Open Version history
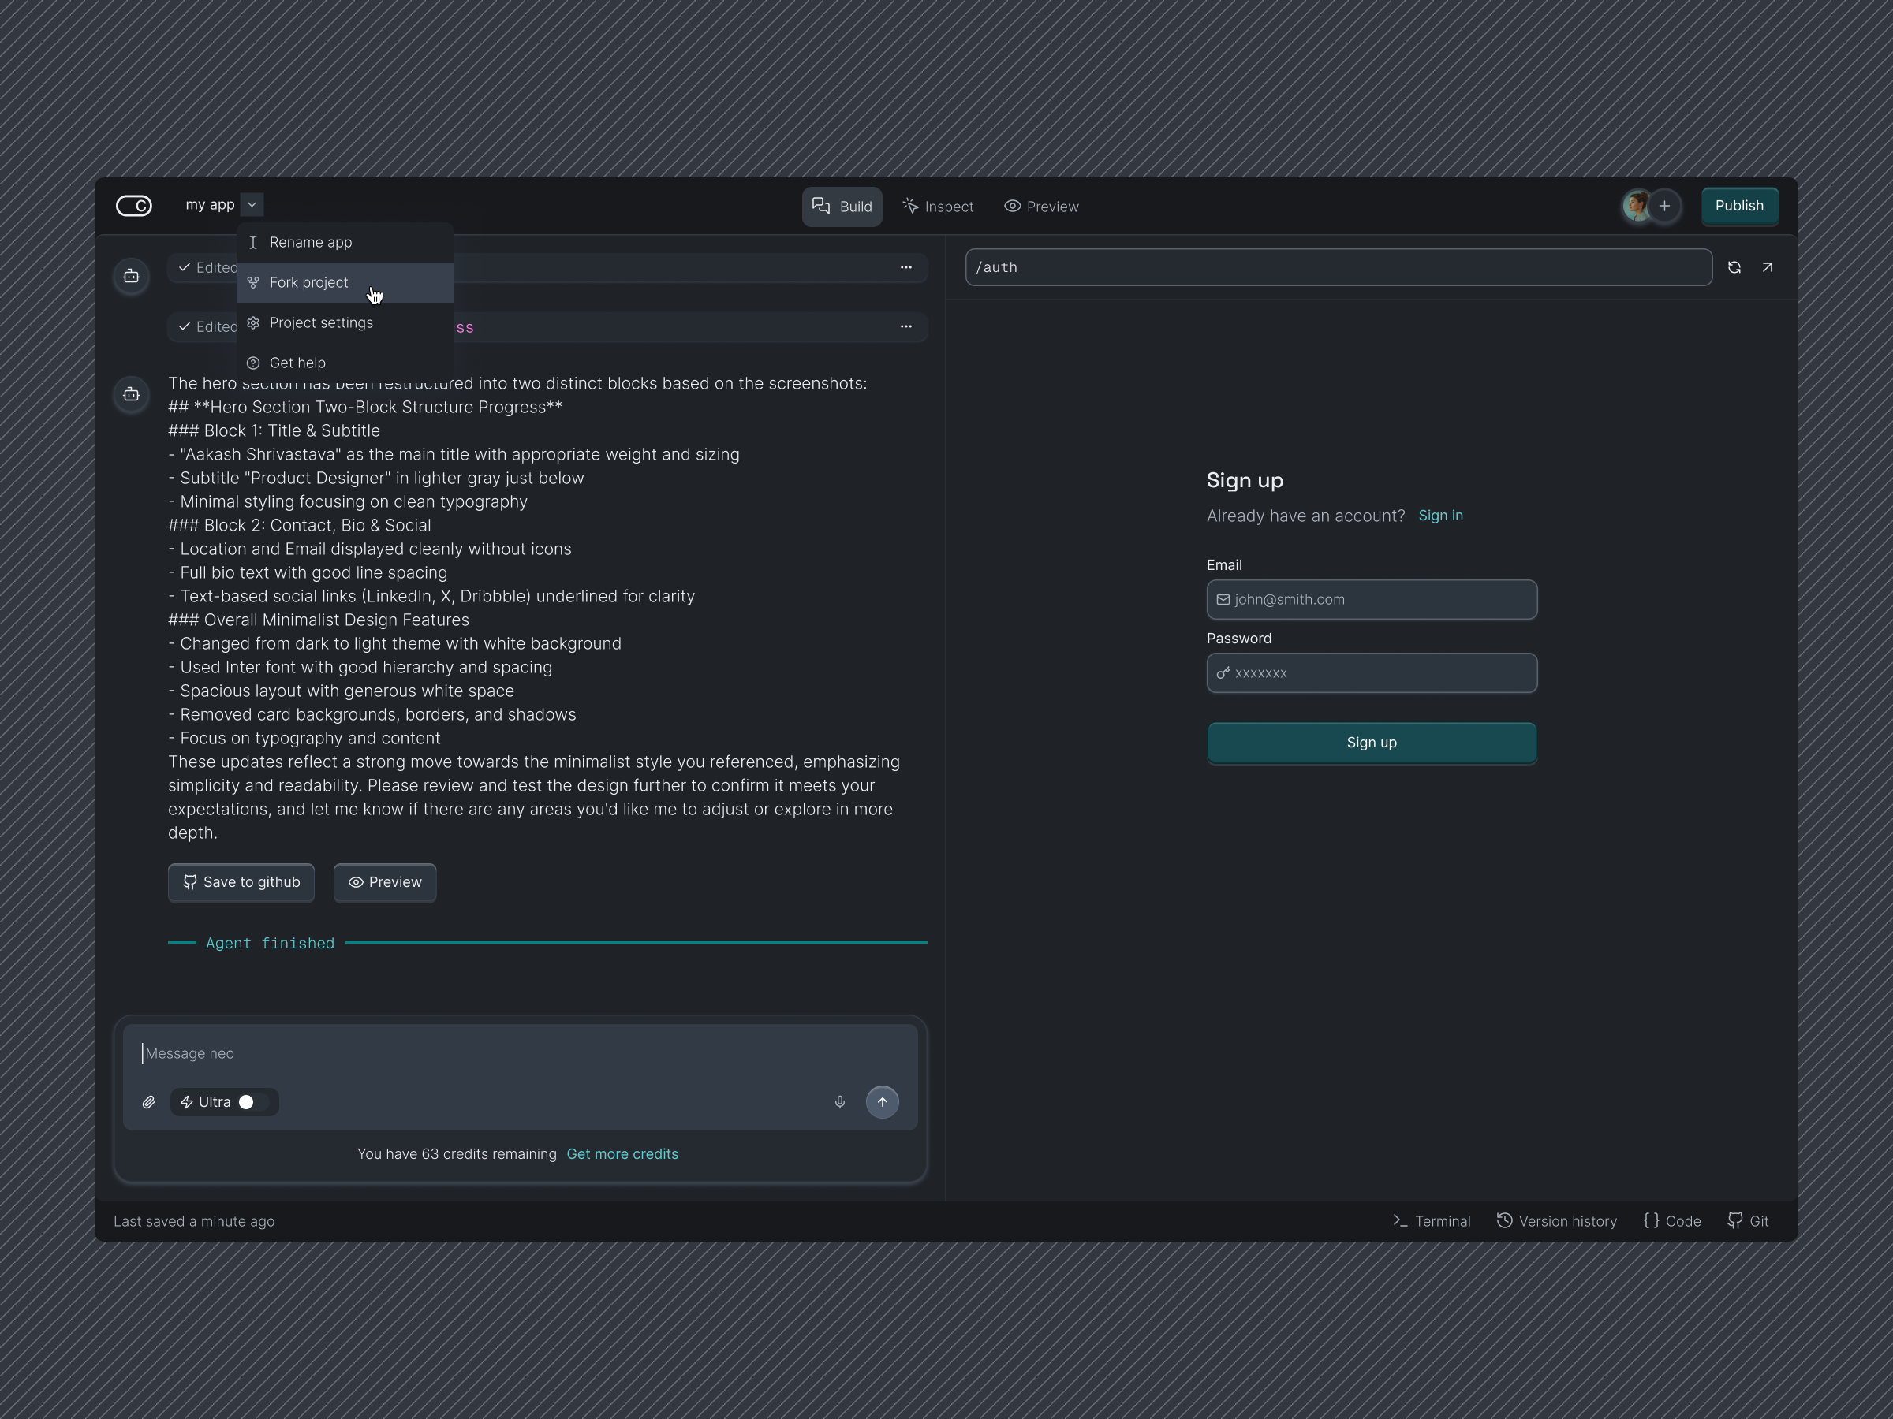This screenshot has height=1419, width=1893. point(1557,1220)
